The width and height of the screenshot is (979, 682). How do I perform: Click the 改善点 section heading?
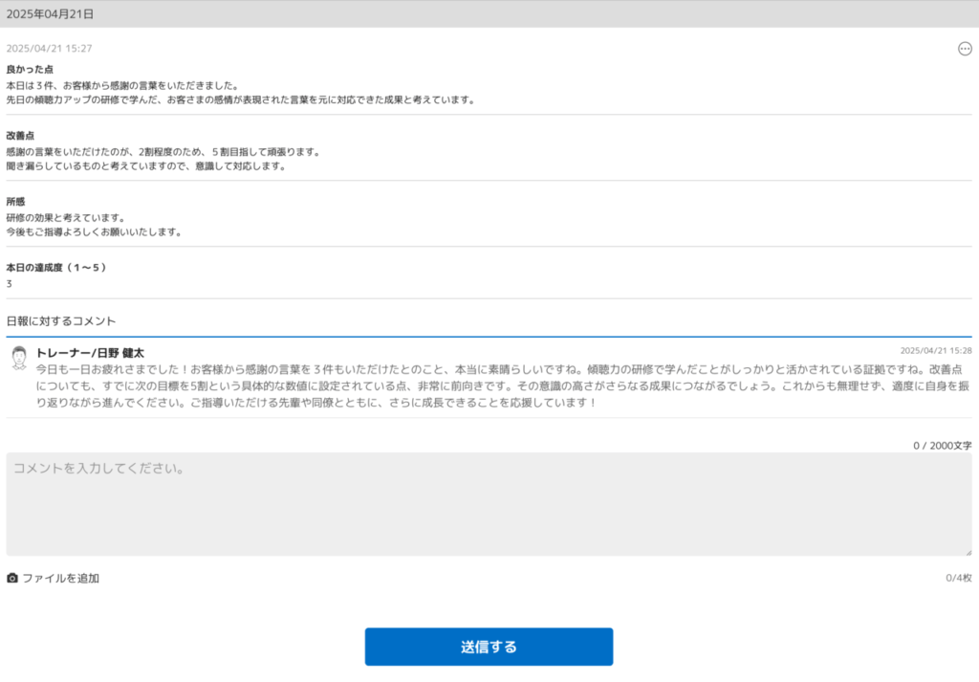pyautogui.click(x=23, y=136)
